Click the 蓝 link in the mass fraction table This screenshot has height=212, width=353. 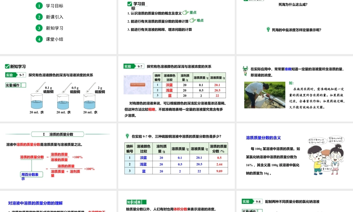[x=144, y=171]
